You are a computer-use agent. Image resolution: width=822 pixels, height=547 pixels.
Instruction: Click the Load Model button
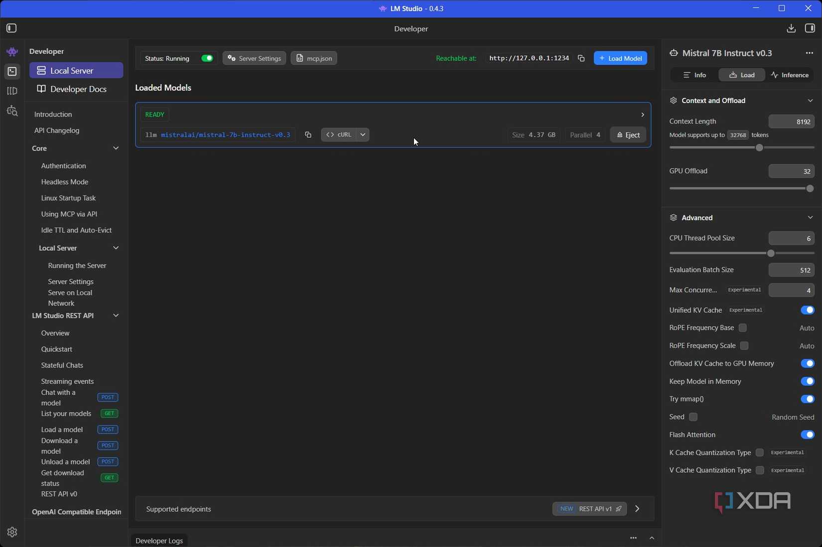coord(620,58)
